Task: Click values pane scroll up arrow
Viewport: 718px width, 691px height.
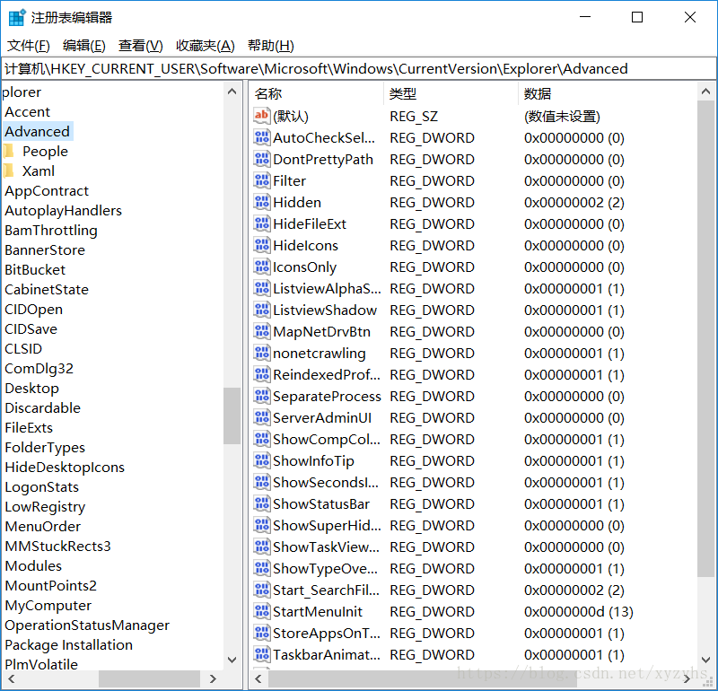Action: 705,92
